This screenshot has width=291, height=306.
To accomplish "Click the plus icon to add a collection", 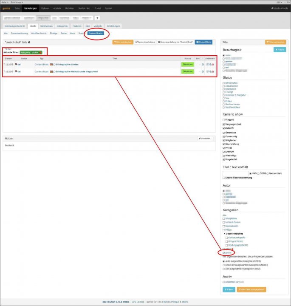I will pyautogui.click(x=97, y=18).
